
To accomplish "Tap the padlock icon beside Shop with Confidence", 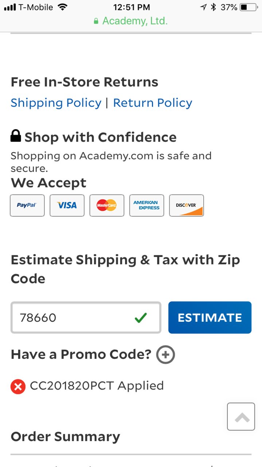I will (x=16, y=136).
